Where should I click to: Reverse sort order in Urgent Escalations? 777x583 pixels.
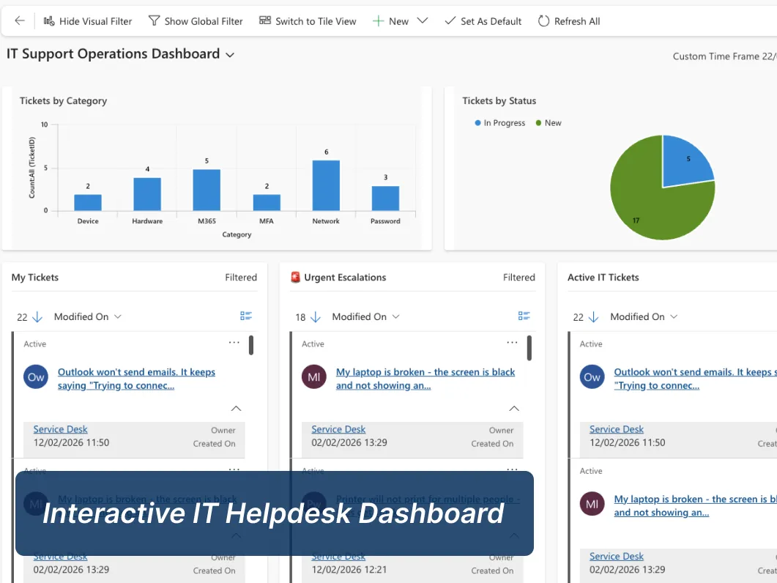click(x=315, y=317)
